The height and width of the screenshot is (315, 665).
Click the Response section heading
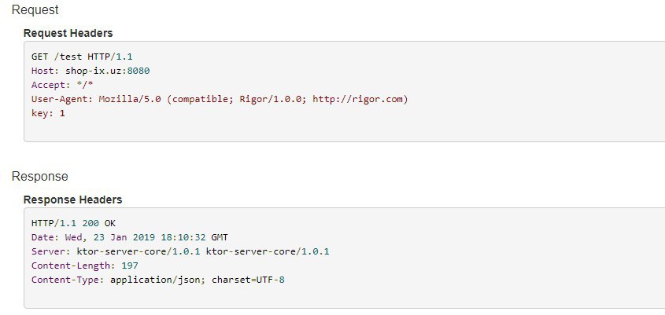pyautogui.click(x=39, y=176)
